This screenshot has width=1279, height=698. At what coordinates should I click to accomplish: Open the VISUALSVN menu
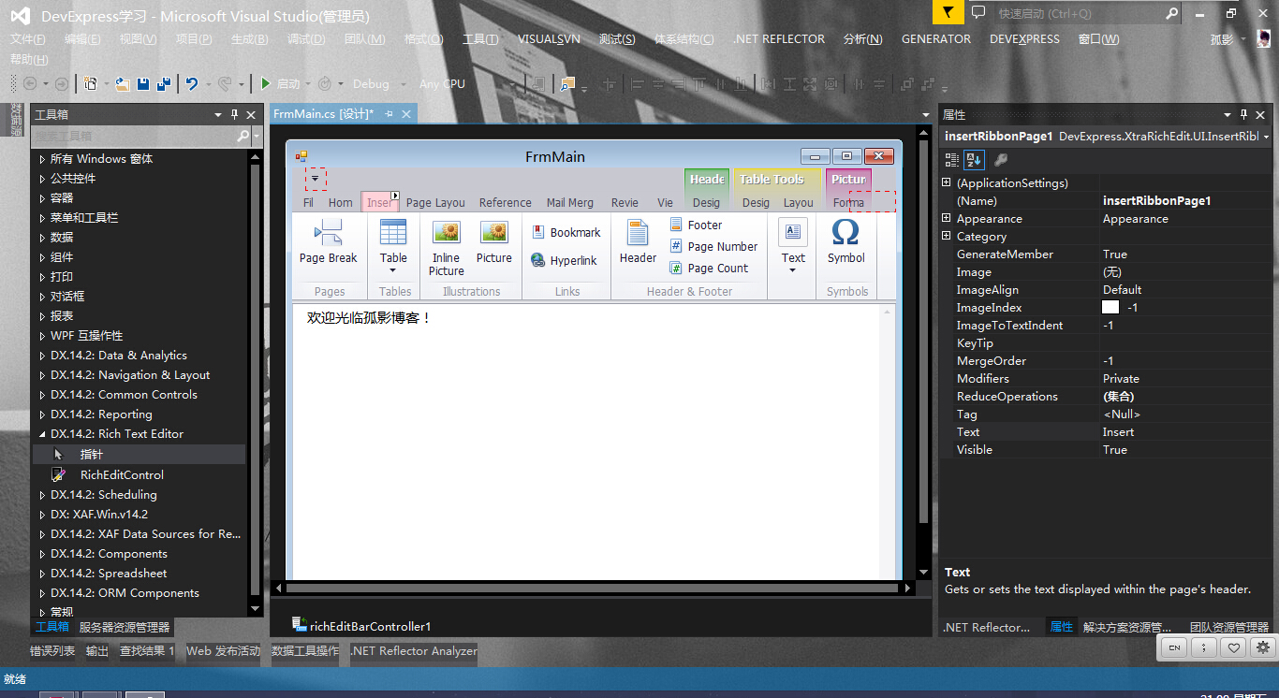pyautogui.click(x=549, y=39)
